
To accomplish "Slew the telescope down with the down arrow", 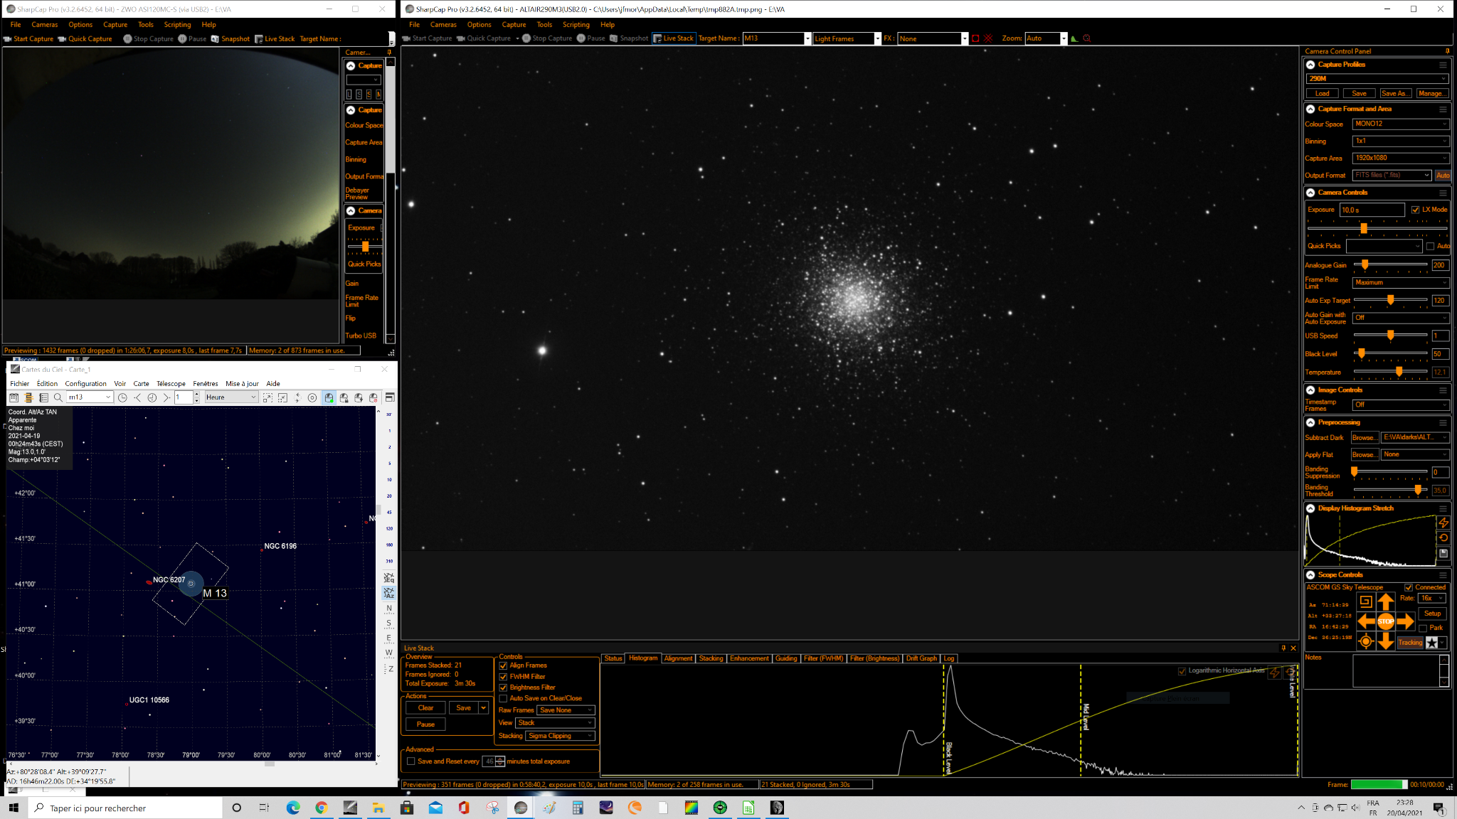I will (1385, 641).
